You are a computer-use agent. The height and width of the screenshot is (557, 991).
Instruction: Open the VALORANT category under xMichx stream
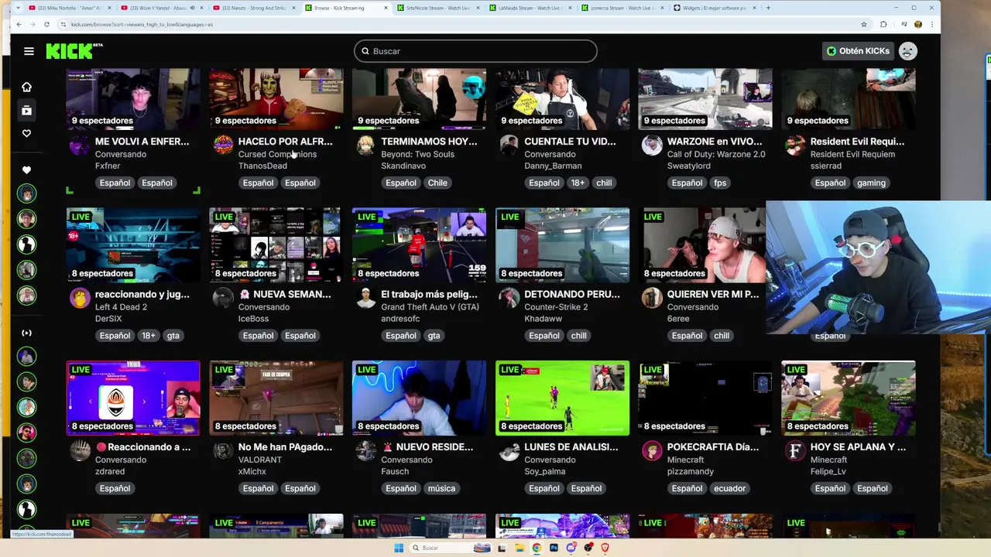pyautogui.click(x=259, y=460)
